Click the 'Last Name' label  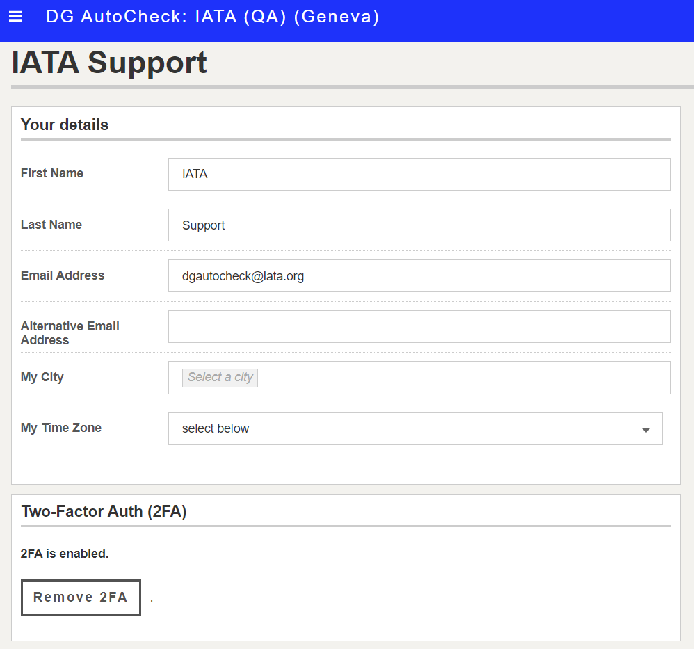tap(51, 225)
